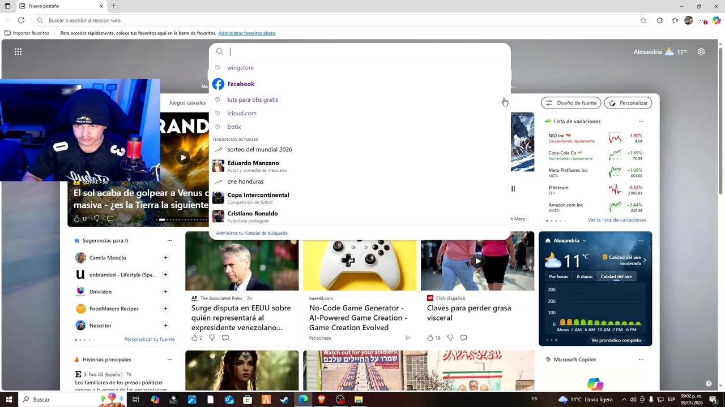Image resolution: width=725 pixels, height=407 pixels.
Task: Play the Venus story video
Action: [x=182, y=158]
